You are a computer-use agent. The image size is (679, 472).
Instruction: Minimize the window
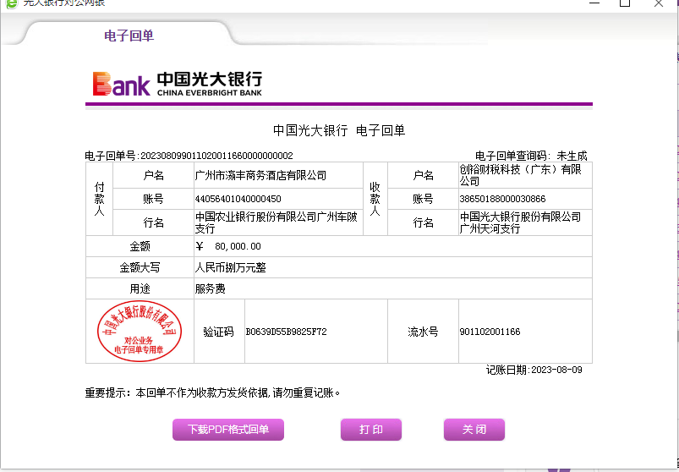(594, 3)
